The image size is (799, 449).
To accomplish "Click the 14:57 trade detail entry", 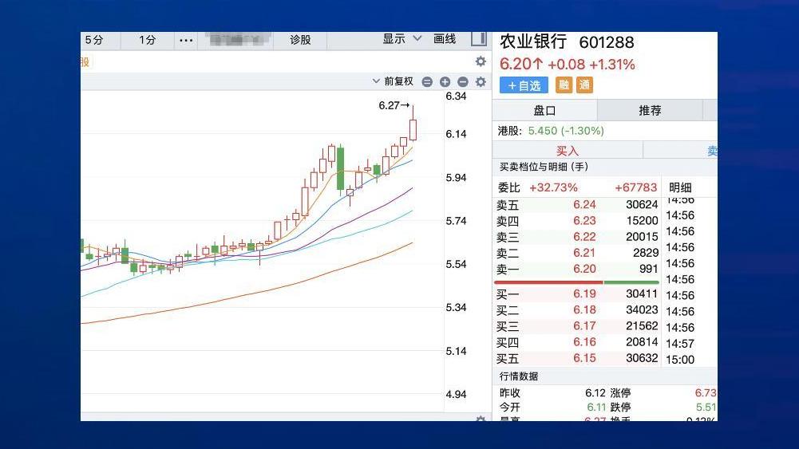I will (680, 344).
